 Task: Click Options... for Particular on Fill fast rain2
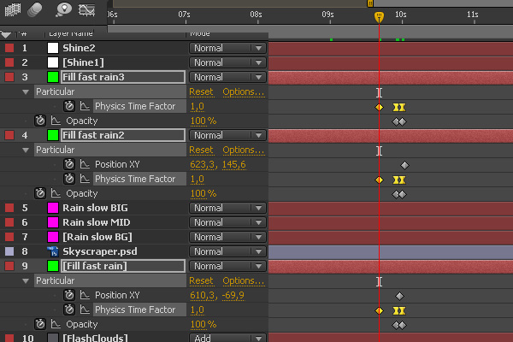pyautogui.click(x=244, y=150)
